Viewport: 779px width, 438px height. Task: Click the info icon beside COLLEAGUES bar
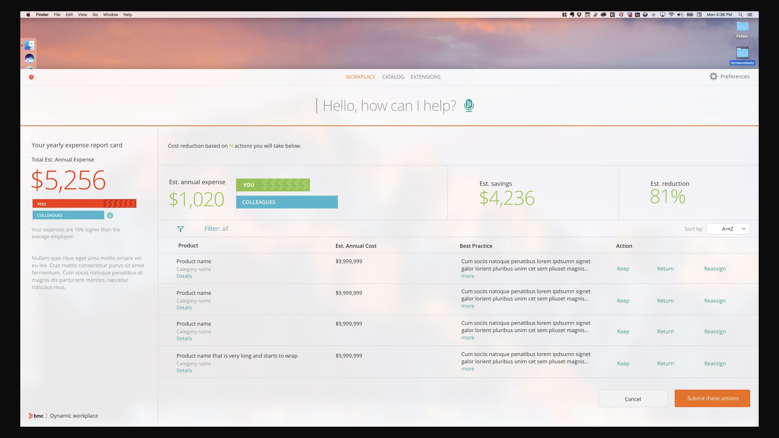(110, 215)
